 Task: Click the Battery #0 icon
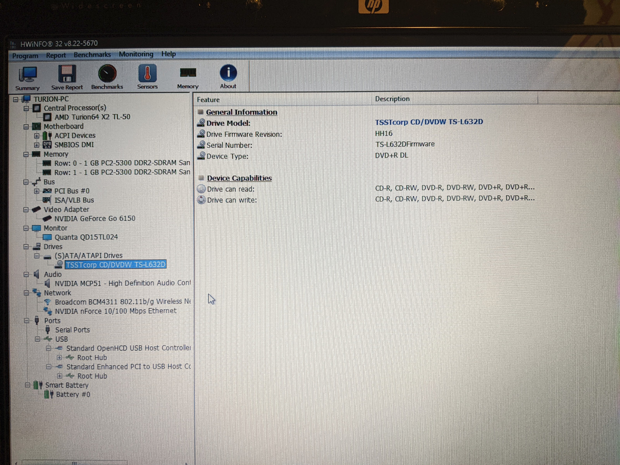(x=49, y=394)
